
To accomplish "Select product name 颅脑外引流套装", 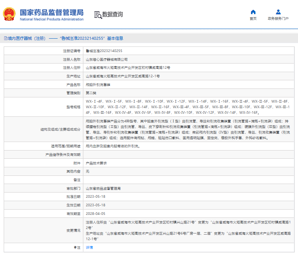I will point(98,85).
